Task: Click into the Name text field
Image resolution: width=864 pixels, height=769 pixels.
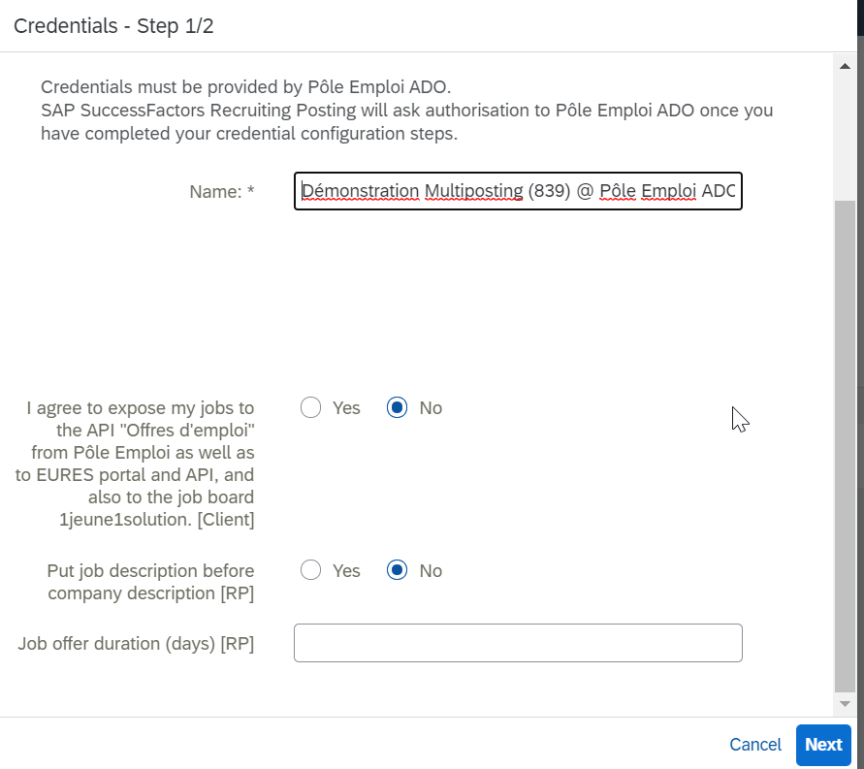Action: tap(518, 191)
